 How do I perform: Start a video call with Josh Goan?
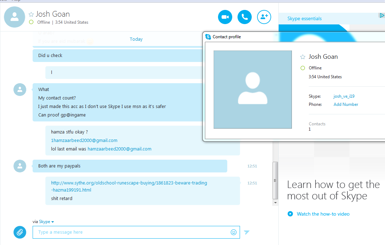tap(225, 17)
